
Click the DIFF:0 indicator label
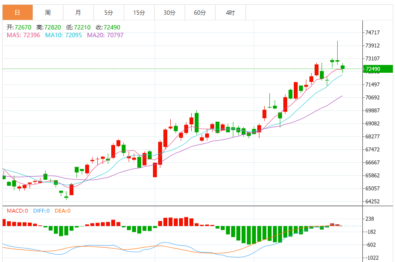click(x=41, y=211)
